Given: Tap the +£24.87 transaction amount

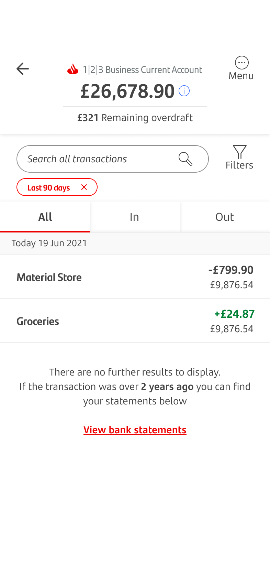Looking at the screenshot, I should [x=234, y=314].
